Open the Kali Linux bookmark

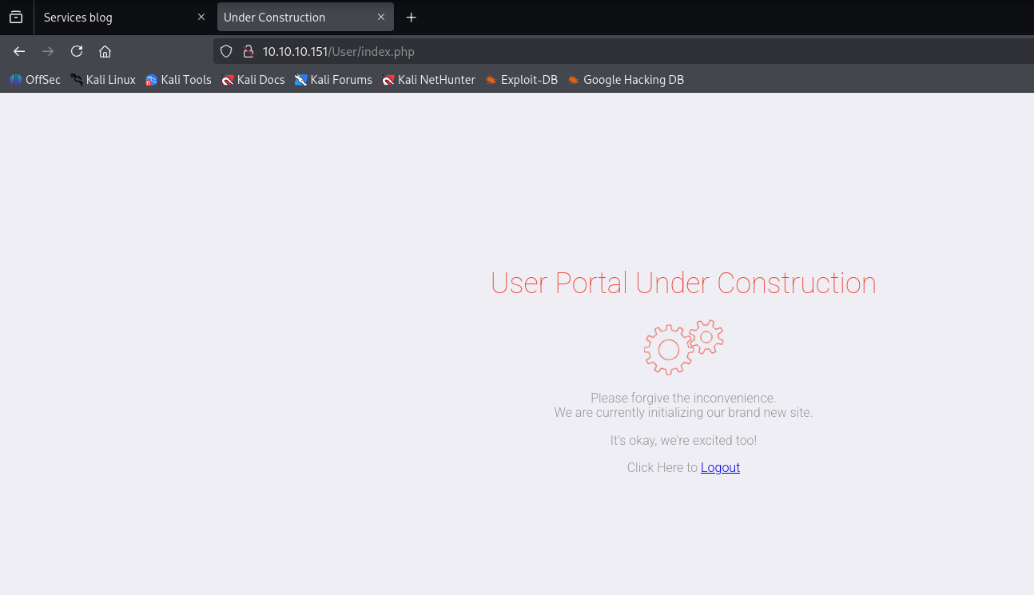[x=103, y=80]
